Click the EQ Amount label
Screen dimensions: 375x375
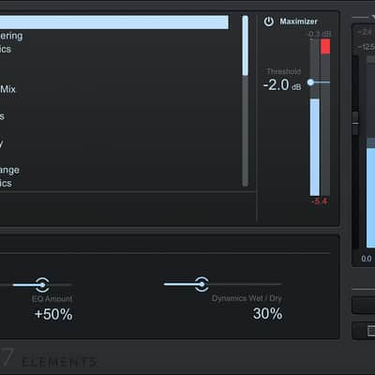tap(52, 299)
